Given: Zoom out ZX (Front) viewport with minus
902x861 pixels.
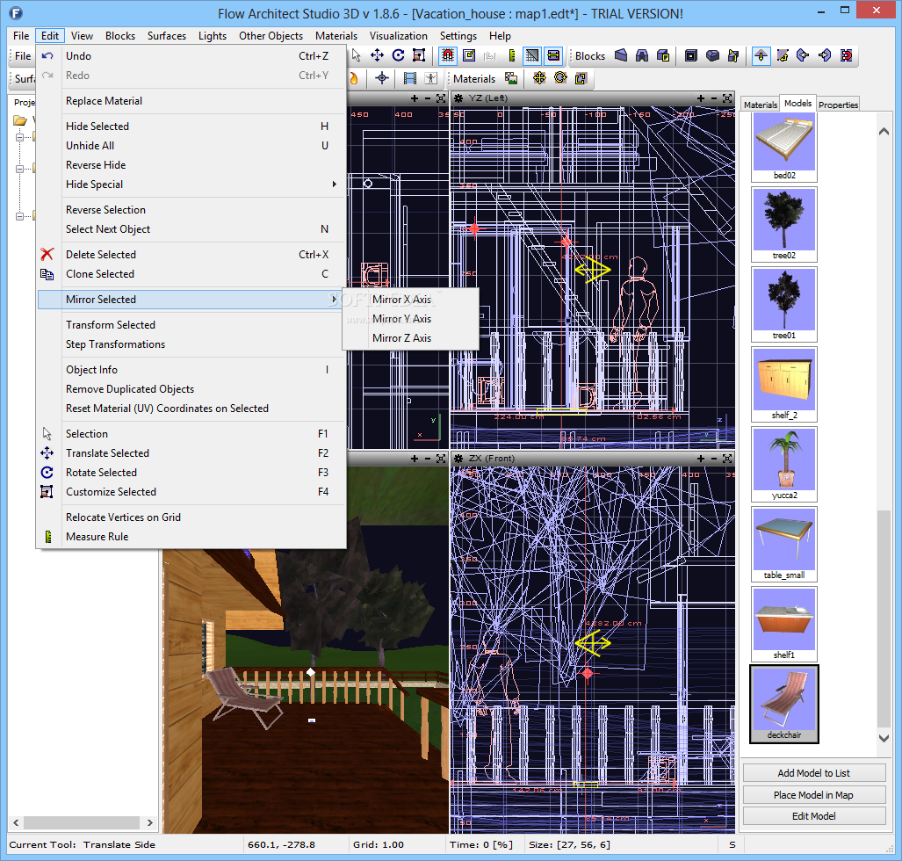Looking at the screenshot, I should point(714,459).
